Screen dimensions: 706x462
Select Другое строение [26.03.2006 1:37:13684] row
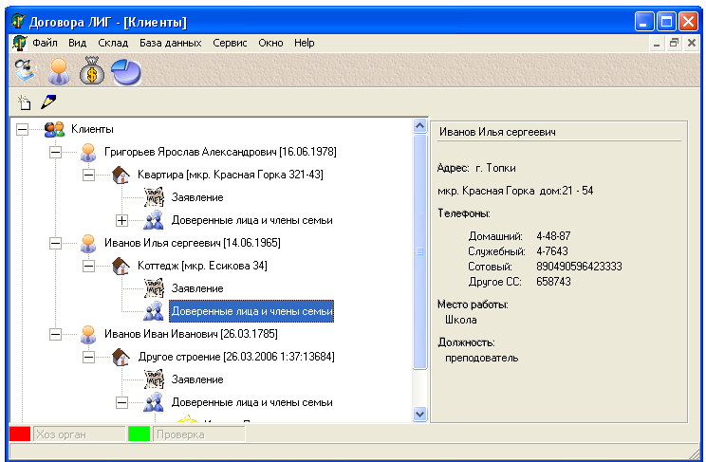pos(236,357)
